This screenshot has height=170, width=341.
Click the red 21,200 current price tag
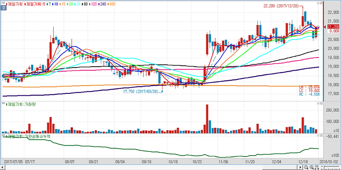coord(333,27)
